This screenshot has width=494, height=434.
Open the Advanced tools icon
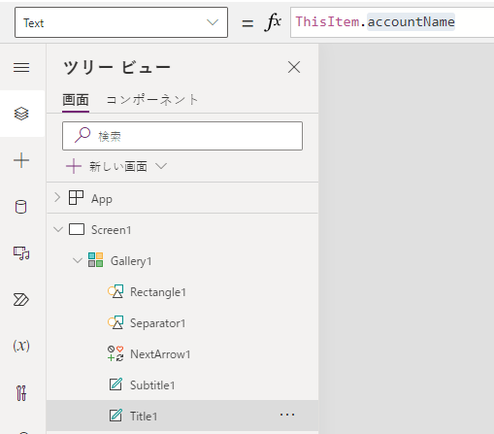(21, 393)
